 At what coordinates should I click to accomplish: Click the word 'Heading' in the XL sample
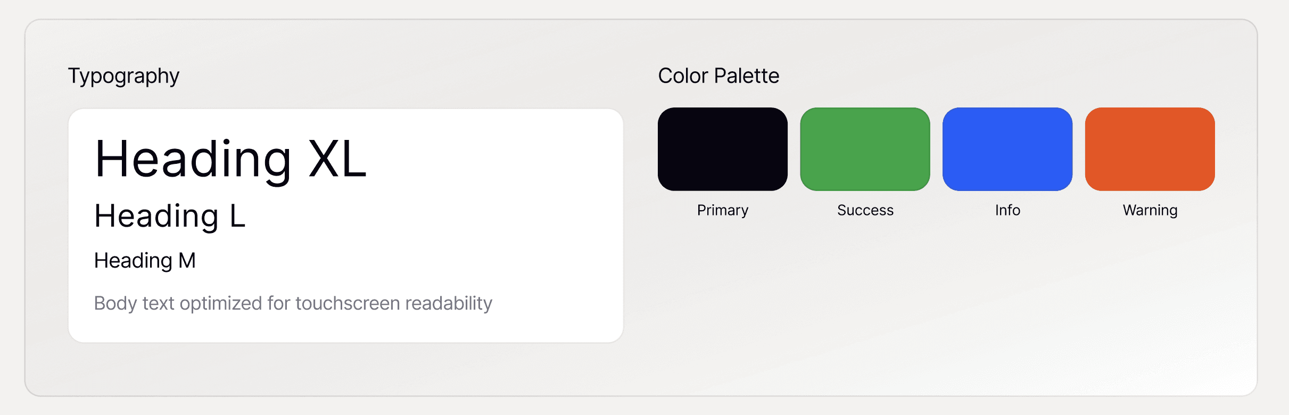(x=193, y=159)
